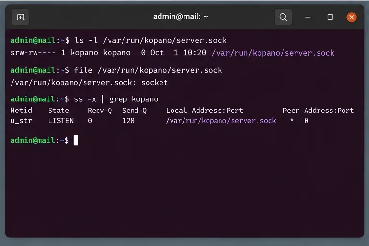Minimize the terminal window

pyautogui.click(x=307, y=17)
